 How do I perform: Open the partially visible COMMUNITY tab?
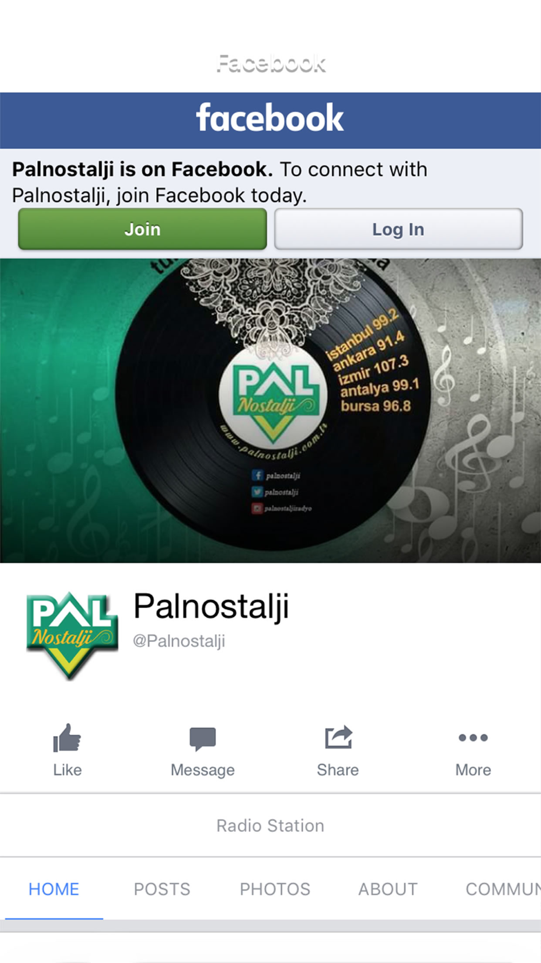click(x=503, y=889)
